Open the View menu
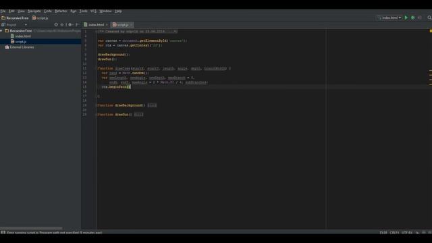The height and width of the screenshot is (243, 432). pos(21,11)
